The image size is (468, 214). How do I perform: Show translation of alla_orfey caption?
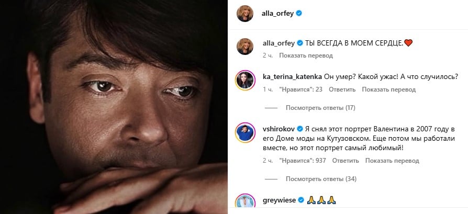306,55
